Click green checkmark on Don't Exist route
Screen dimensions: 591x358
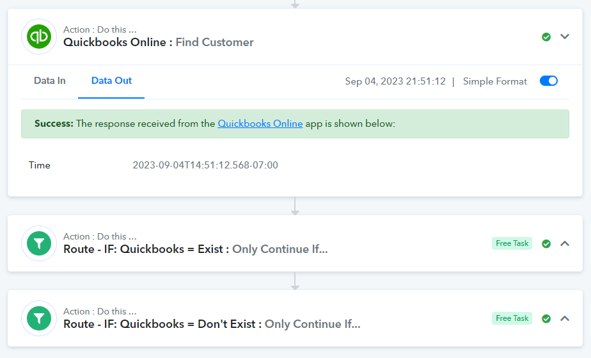coord(546,319)
